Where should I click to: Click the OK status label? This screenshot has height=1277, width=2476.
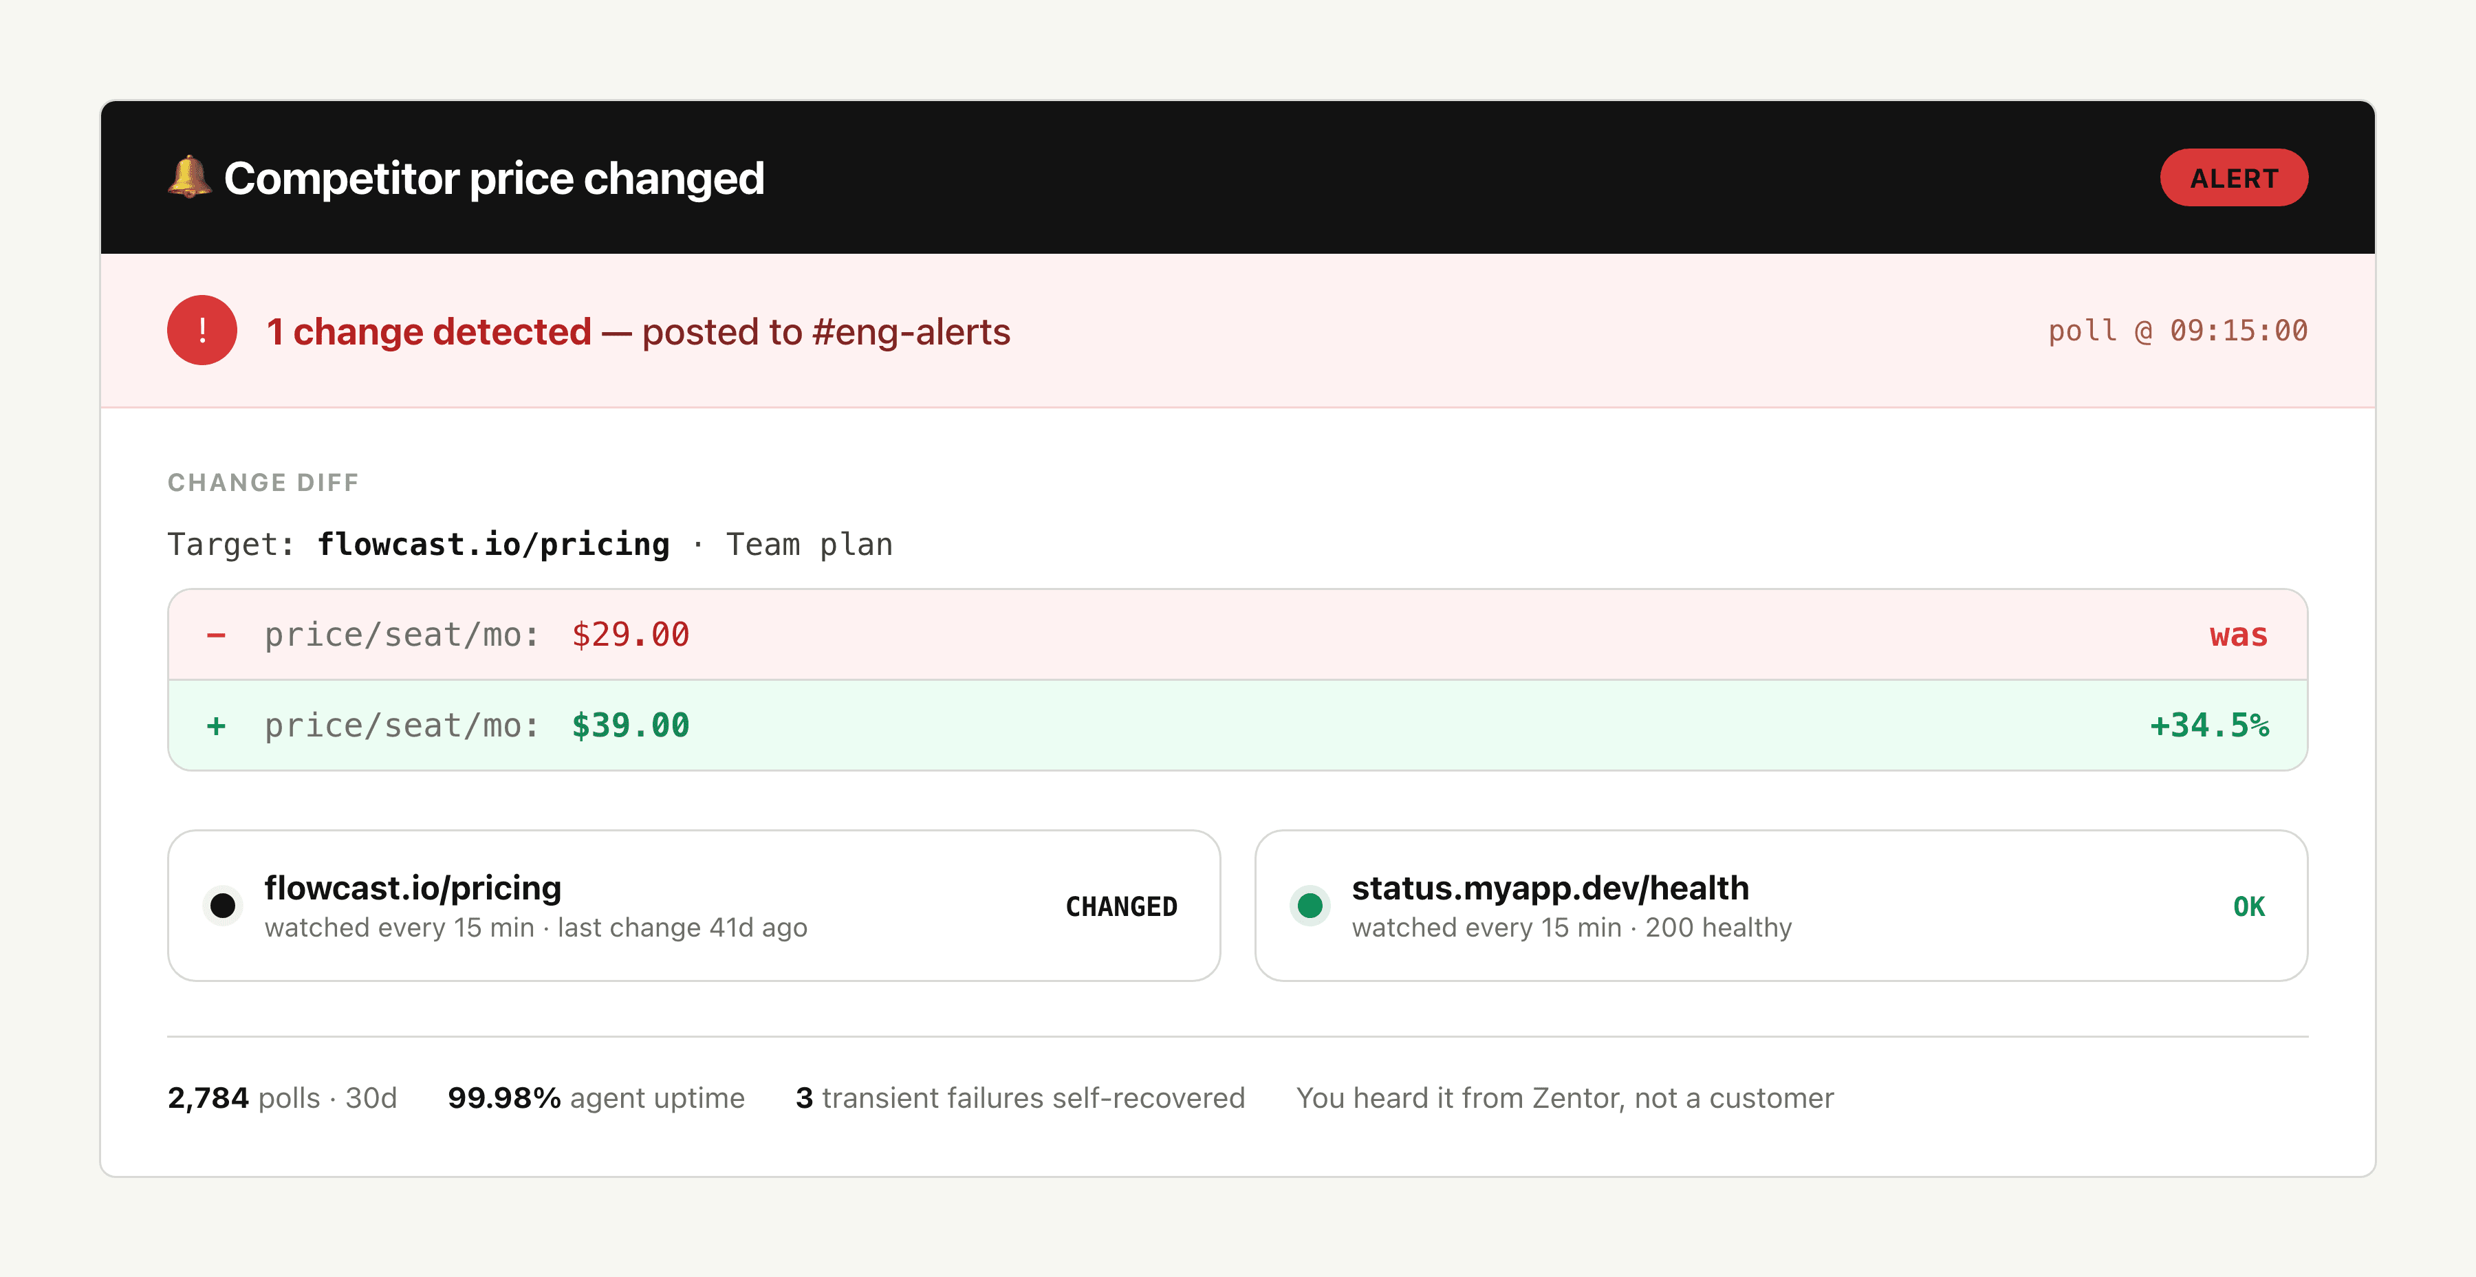[x=2248, y=906]
